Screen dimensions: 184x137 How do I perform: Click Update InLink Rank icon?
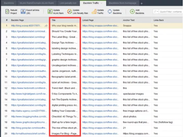point(50,12)
